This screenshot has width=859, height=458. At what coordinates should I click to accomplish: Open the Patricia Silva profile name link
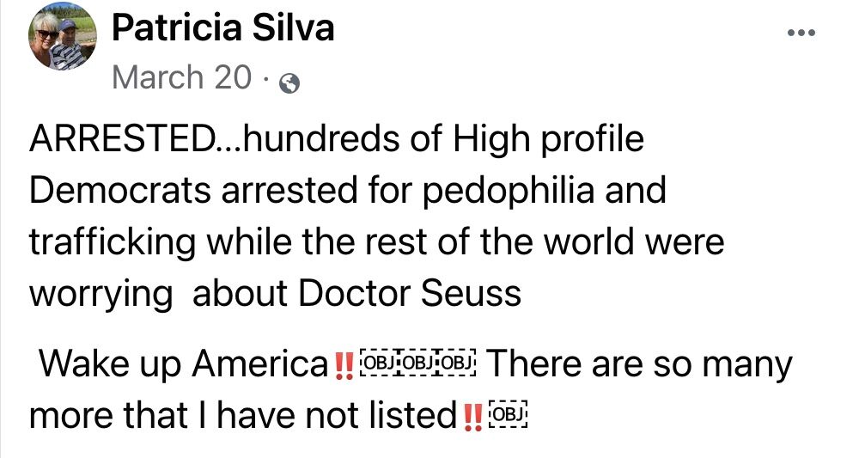[x=223, y=28]
